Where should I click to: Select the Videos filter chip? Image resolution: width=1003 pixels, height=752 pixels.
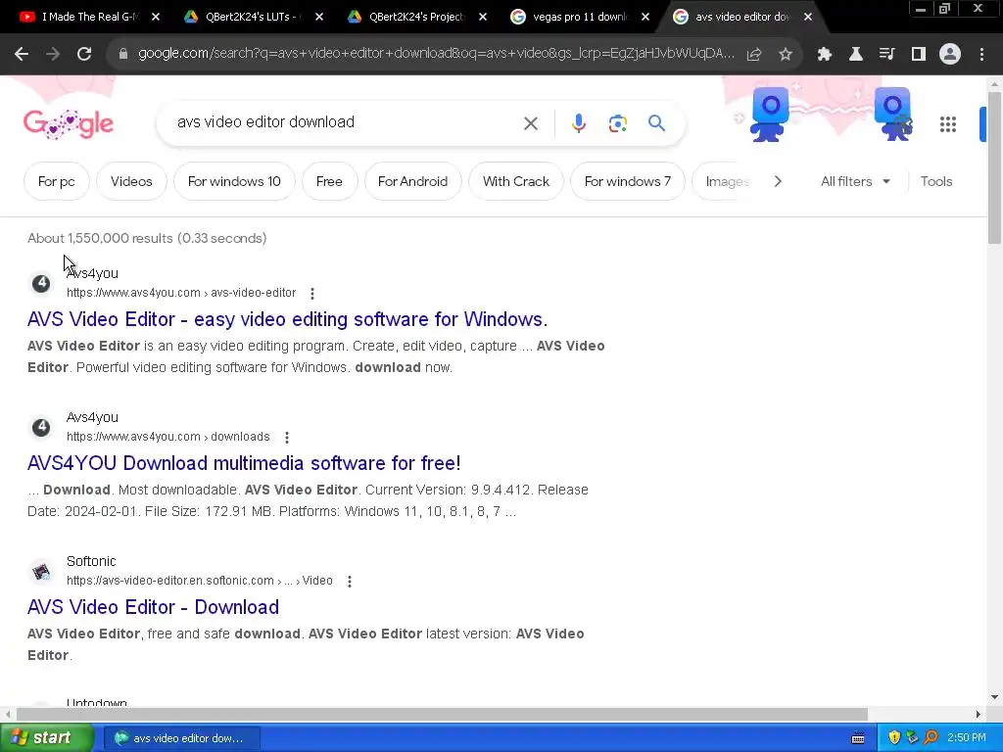tap(131, 181)
